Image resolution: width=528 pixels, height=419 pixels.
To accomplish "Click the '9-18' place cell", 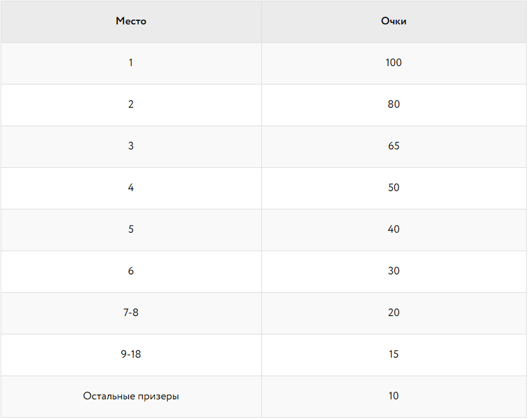I will (131, 354).
